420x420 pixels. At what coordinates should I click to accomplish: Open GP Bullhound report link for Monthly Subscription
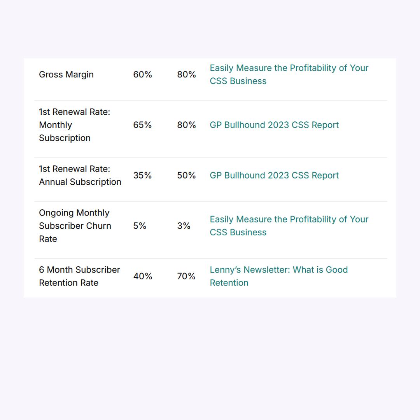click(274, 125)
